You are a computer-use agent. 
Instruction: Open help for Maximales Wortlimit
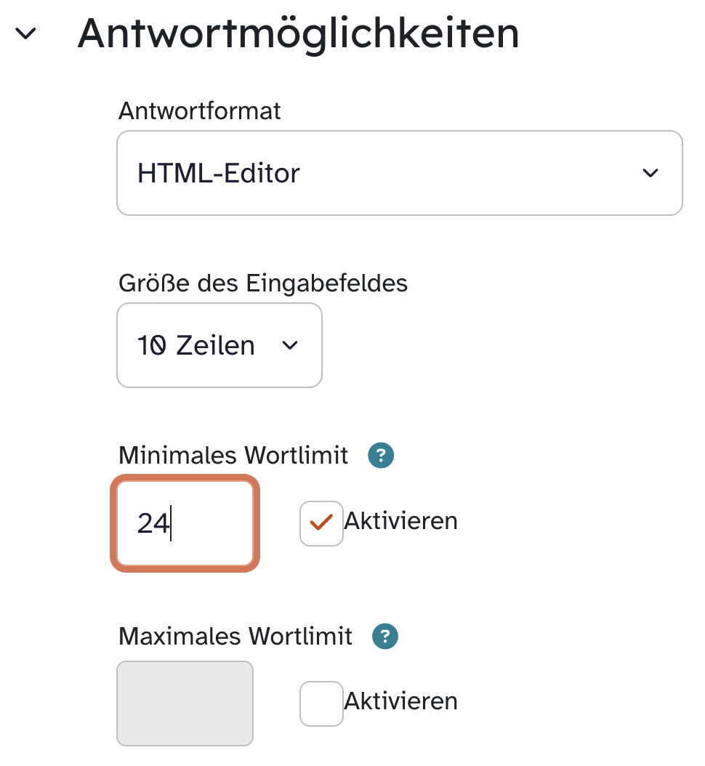385,637
